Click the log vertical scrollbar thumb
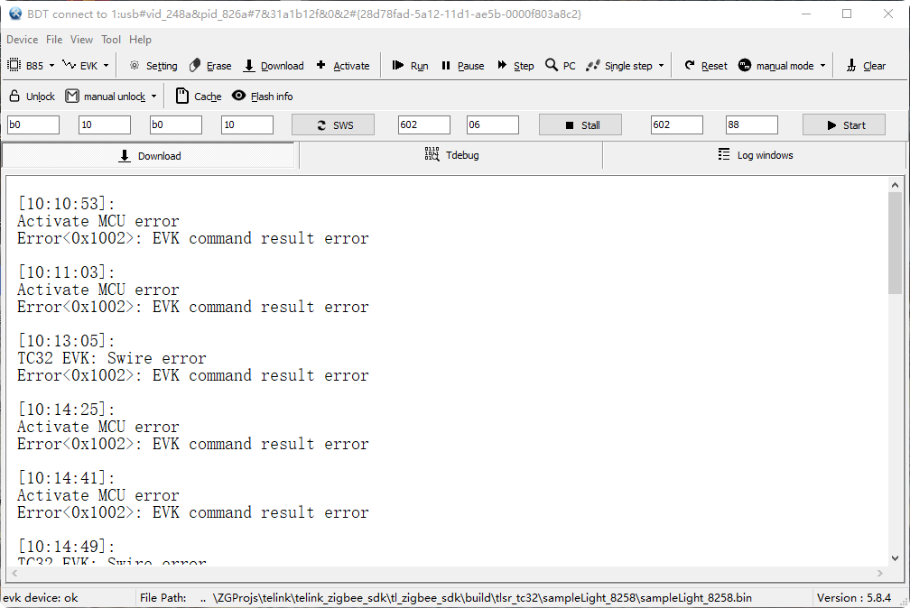 pyautogui.click(x=895, y=243)
